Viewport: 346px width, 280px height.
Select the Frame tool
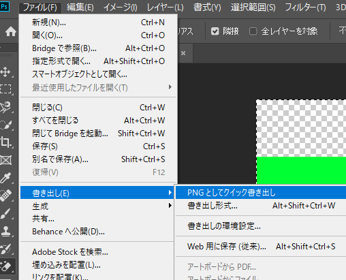click(x=5, y=160)
